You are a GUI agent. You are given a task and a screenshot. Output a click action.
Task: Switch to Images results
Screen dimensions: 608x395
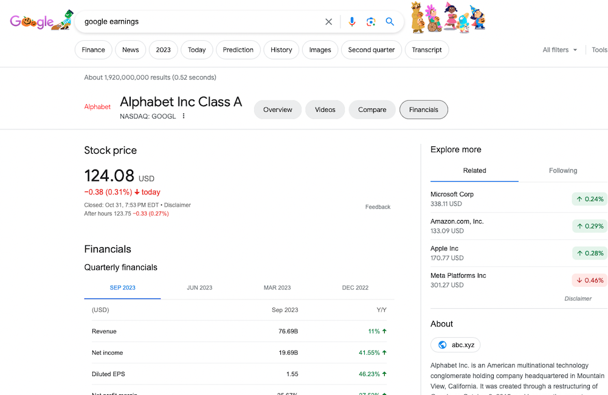(320, 50)
